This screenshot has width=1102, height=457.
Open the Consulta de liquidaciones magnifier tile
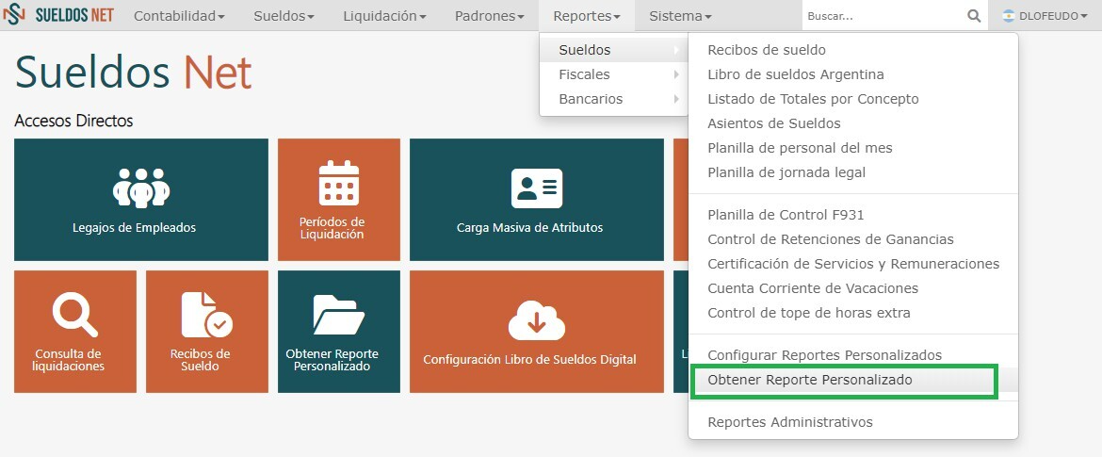(x=75, y=332)
